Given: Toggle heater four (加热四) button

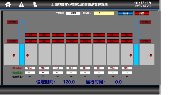Looking at the screenshot, I should tap(72, 41).
